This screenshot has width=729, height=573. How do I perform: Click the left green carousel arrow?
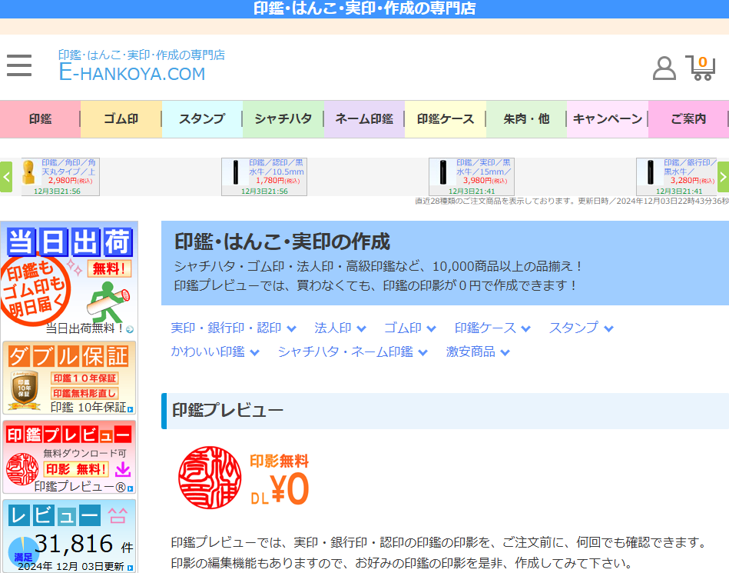6,177
